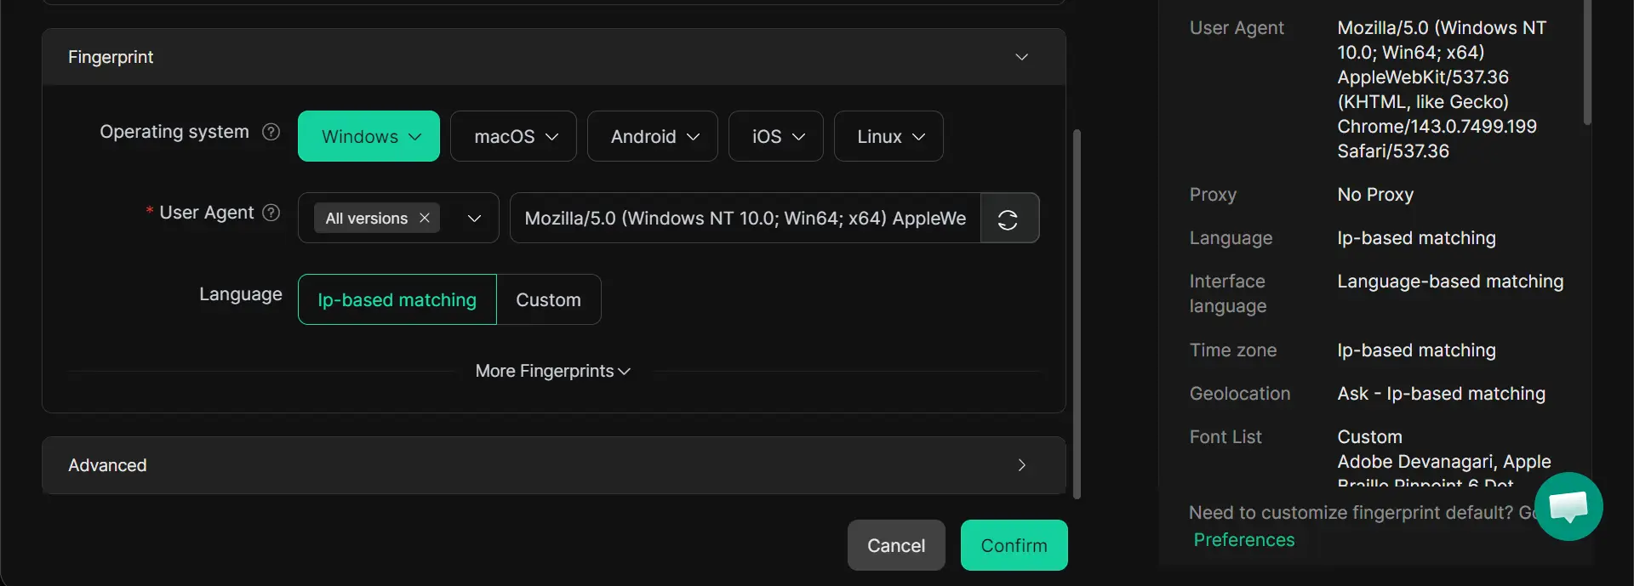This screenshot has width=1634, height=586.
Task: Switch Language to Custom
Action: tap(548, 300)
